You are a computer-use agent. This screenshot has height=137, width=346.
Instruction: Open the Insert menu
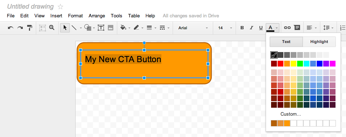[56, 16]
